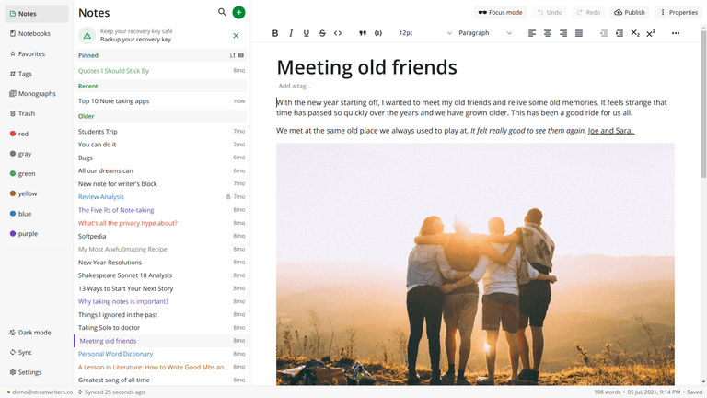Image resolution: width=707 pixels, height=398 pixels.
Task: Expand the more toolbar options ellipsis
Action: (x=676, y=33)
